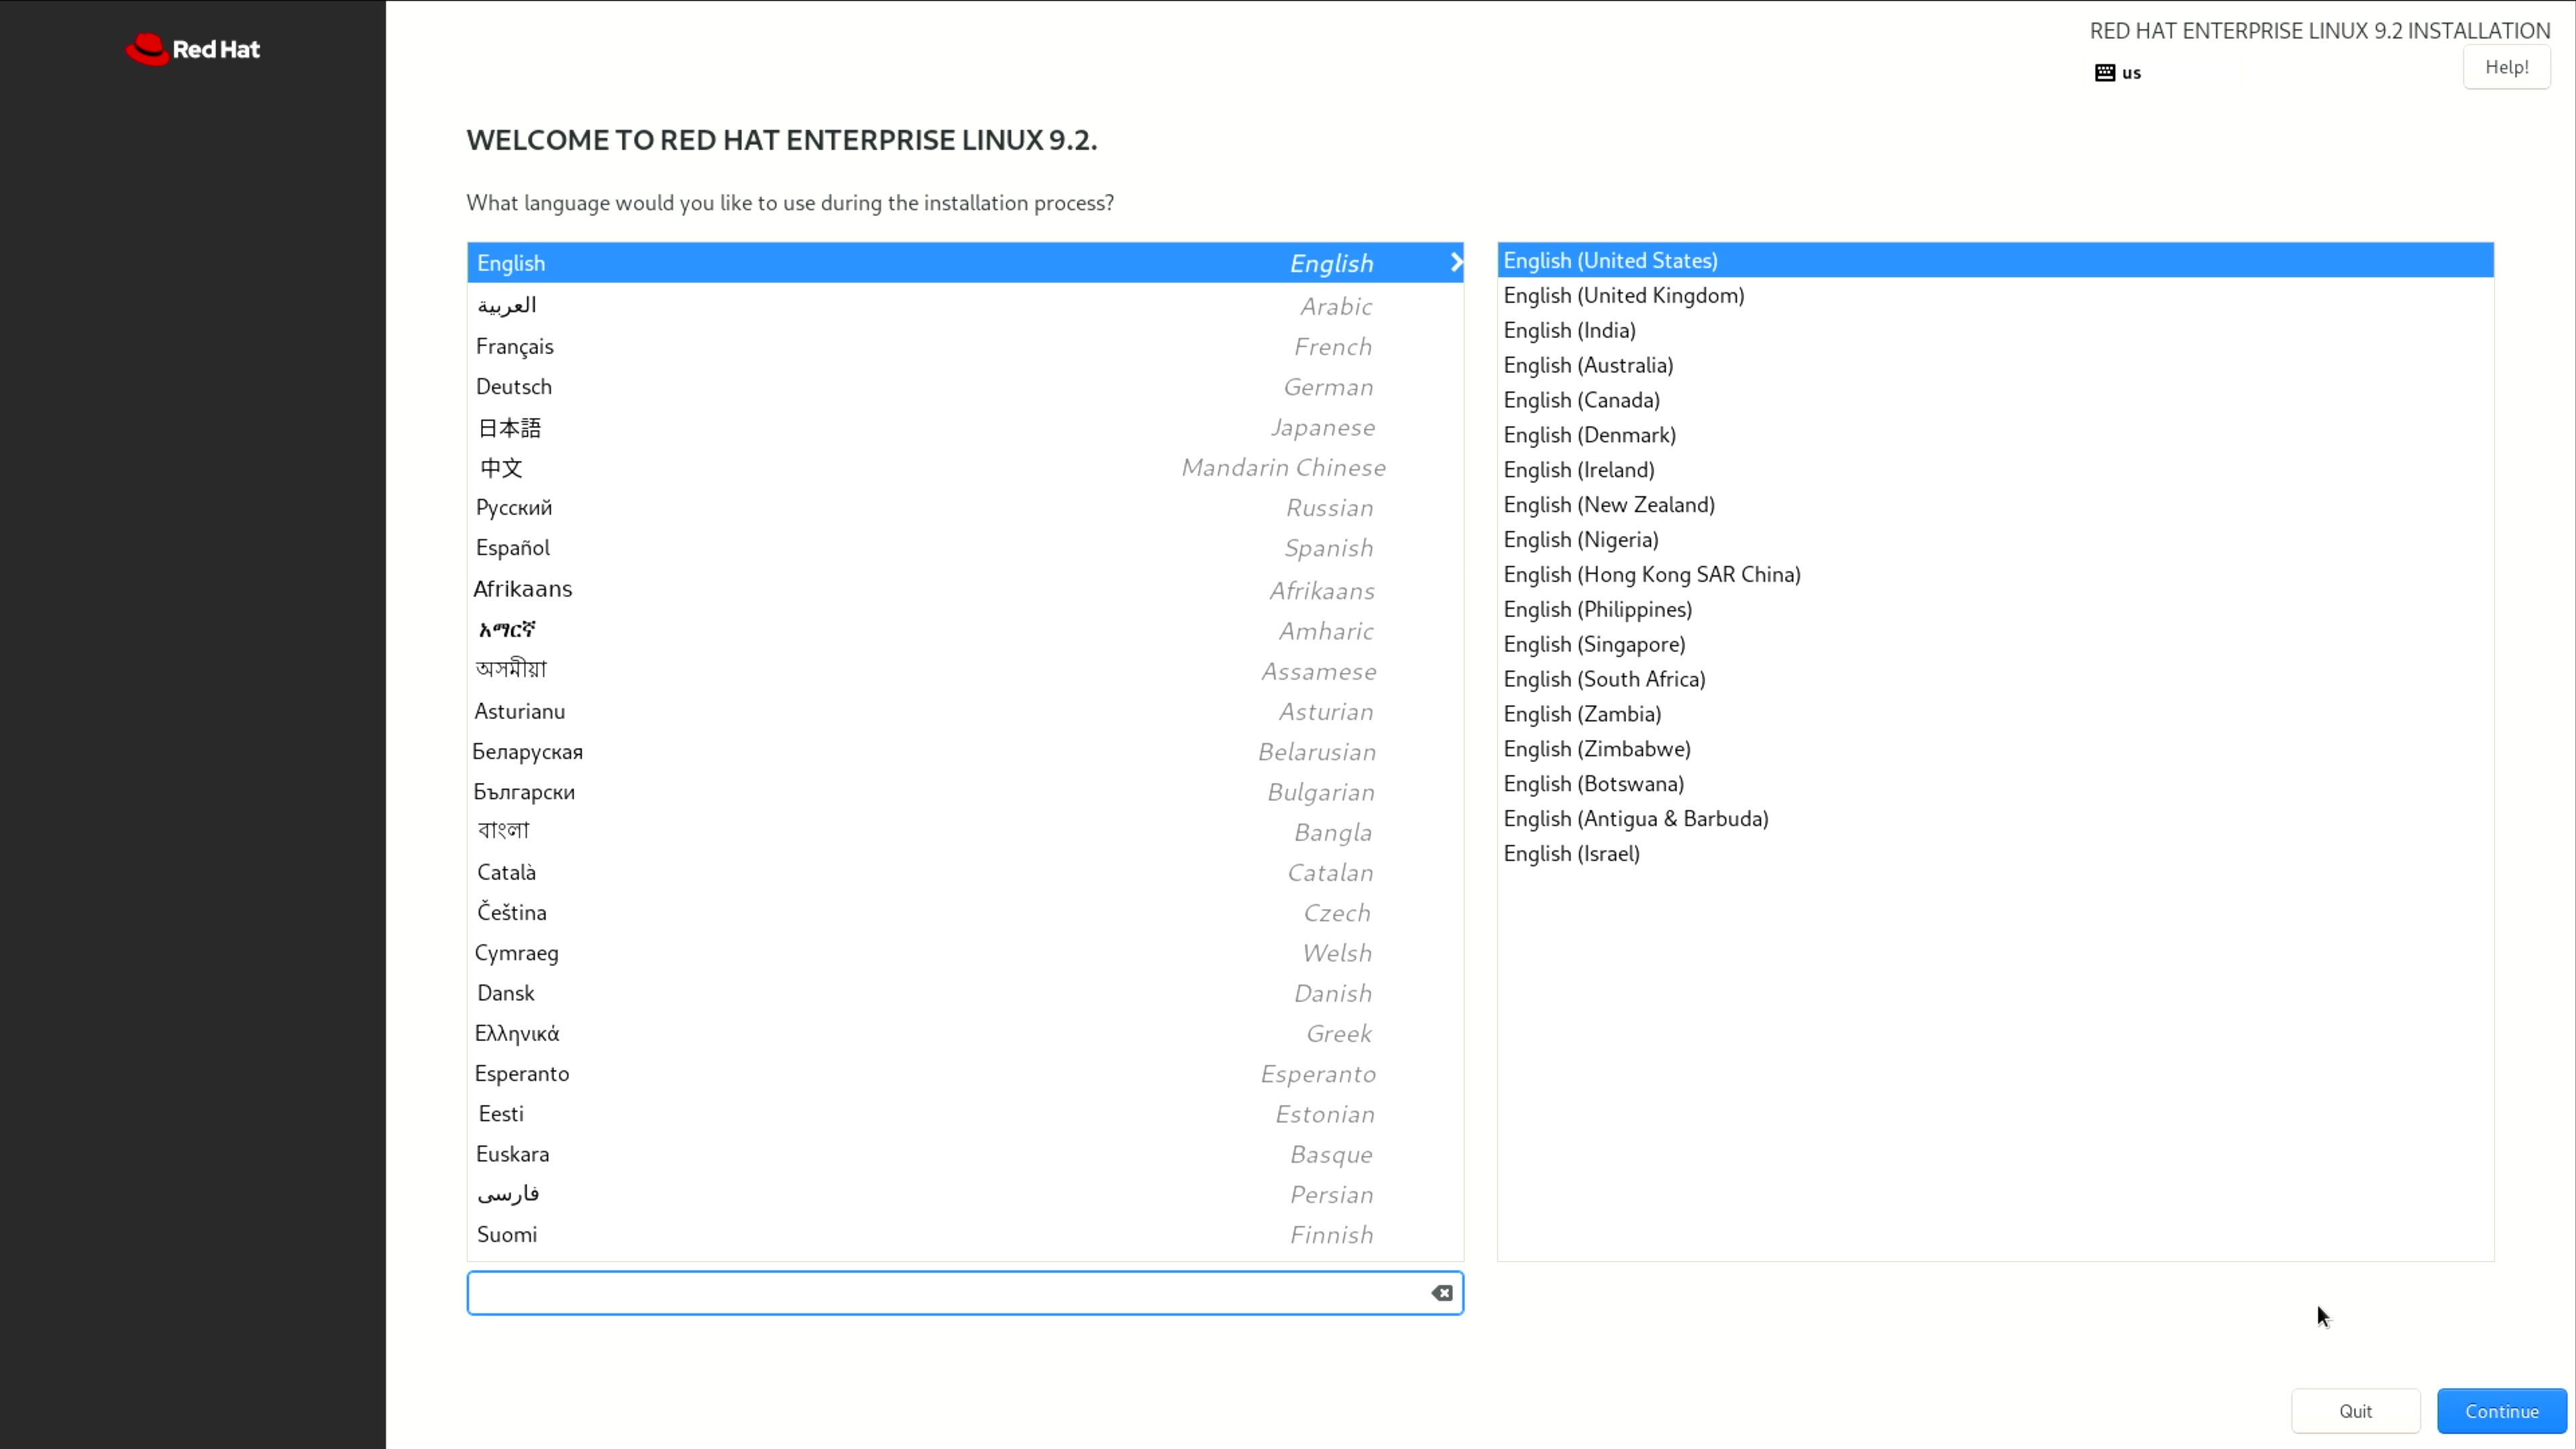Select English in the language list
2576x1449 pixels.
[x=965, y=262]
